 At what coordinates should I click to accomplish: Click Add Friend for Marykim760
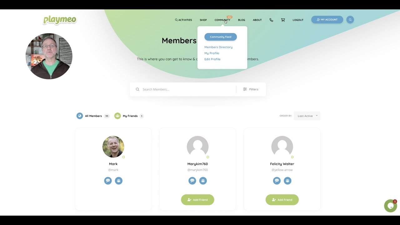coord(197,200)
